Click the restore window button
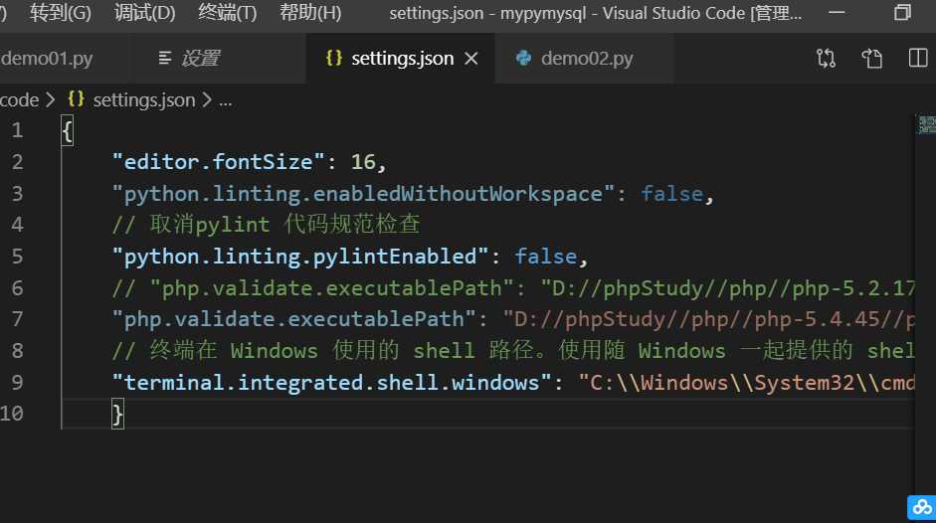The image size is (936, 523). [902, 13]
